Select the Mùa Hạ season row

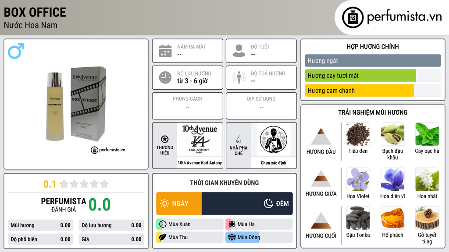coord(259,224)
